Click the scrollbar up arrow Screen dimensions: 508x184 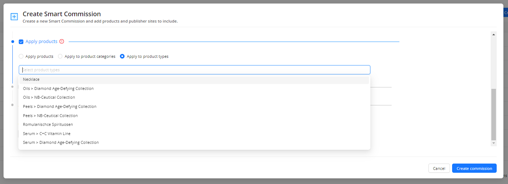pos(494,34)
